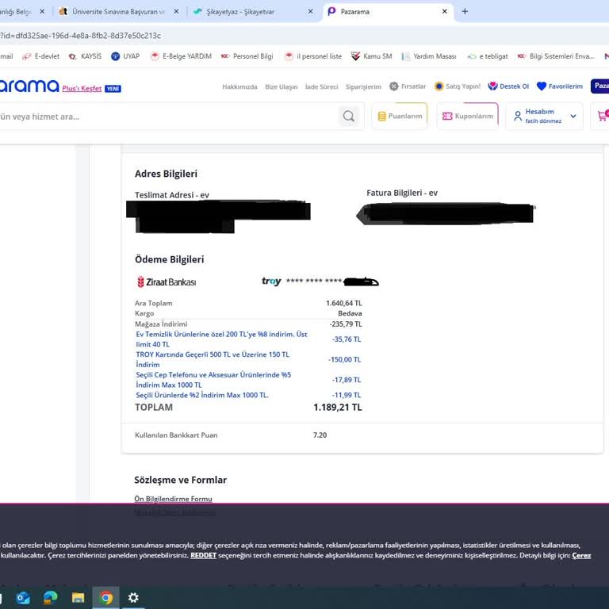Open Outlook from the taskbar

click(x=23, y=598)
